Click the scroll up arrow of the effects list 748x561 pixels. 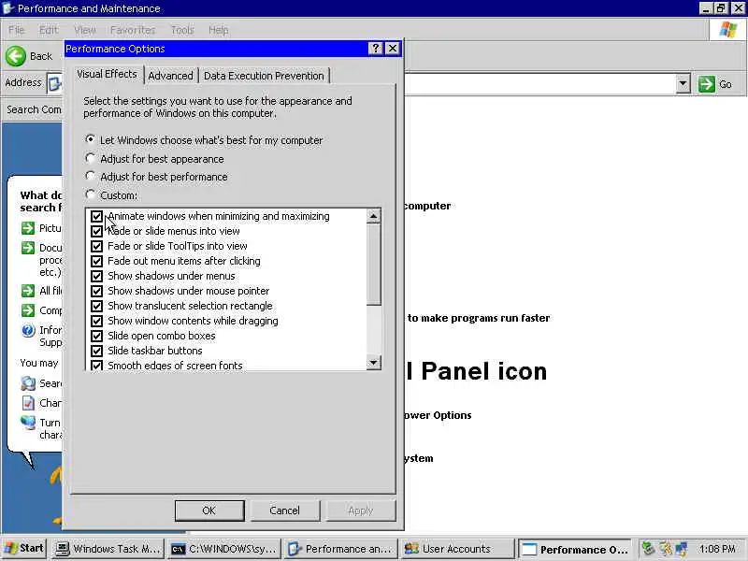tap(373, 216)
